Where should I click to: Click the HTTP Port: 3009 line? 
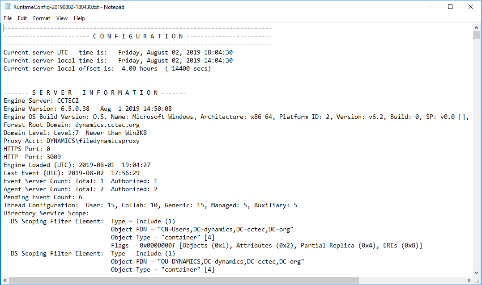click(x=32, y=157)
